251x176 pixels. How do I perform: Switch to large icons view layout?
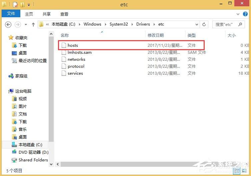244,171
